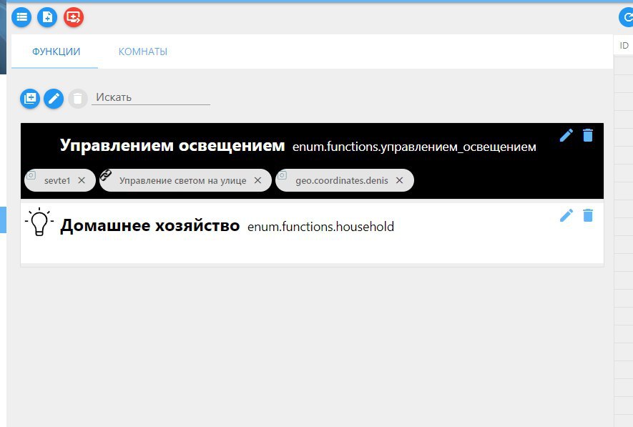Screen dimensions: 633x427
Task: Click the add new enum button
Action: 30,99
